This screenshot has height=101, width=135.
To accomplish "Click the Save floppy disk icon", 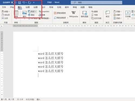I will coord(19,2).
